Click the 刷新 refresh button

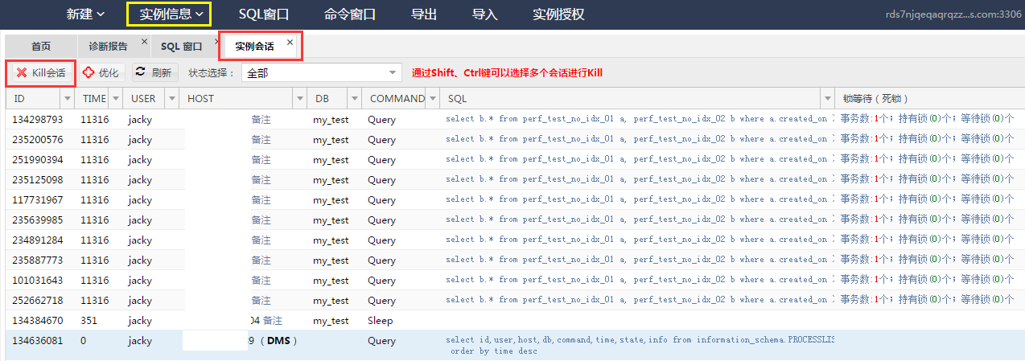[154, 73]
